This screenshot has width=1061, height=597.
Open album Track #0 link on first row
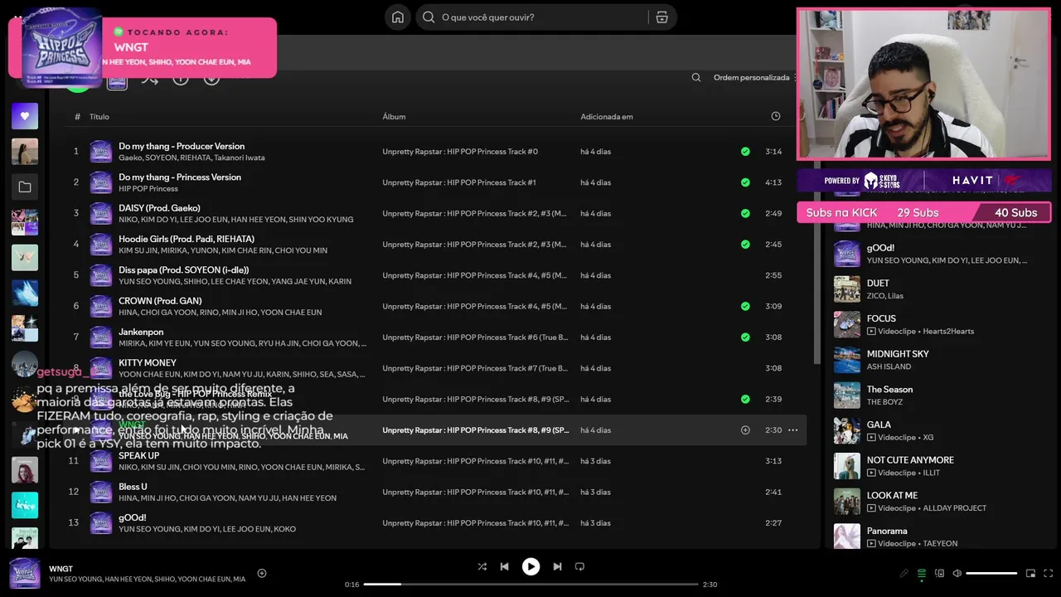(x=460, y=152)
